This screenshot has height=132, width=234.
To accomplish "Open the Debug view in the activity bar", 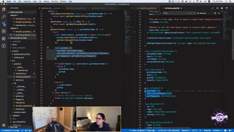I will (4, 31).
